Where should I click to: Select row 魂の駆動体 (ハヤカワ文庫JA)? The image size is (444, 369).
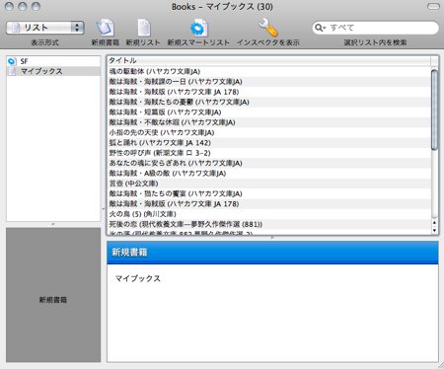(x=268, y=71)
